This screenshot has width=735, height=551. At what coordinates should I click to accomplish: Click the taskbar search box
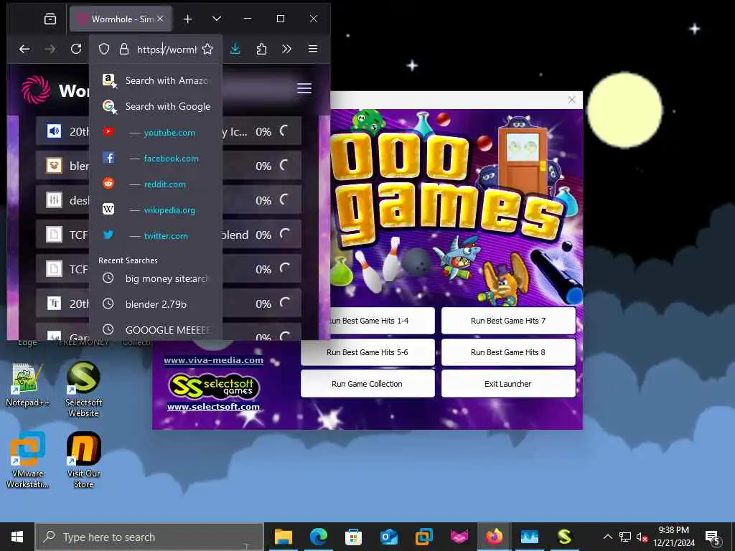click(149, 537)
